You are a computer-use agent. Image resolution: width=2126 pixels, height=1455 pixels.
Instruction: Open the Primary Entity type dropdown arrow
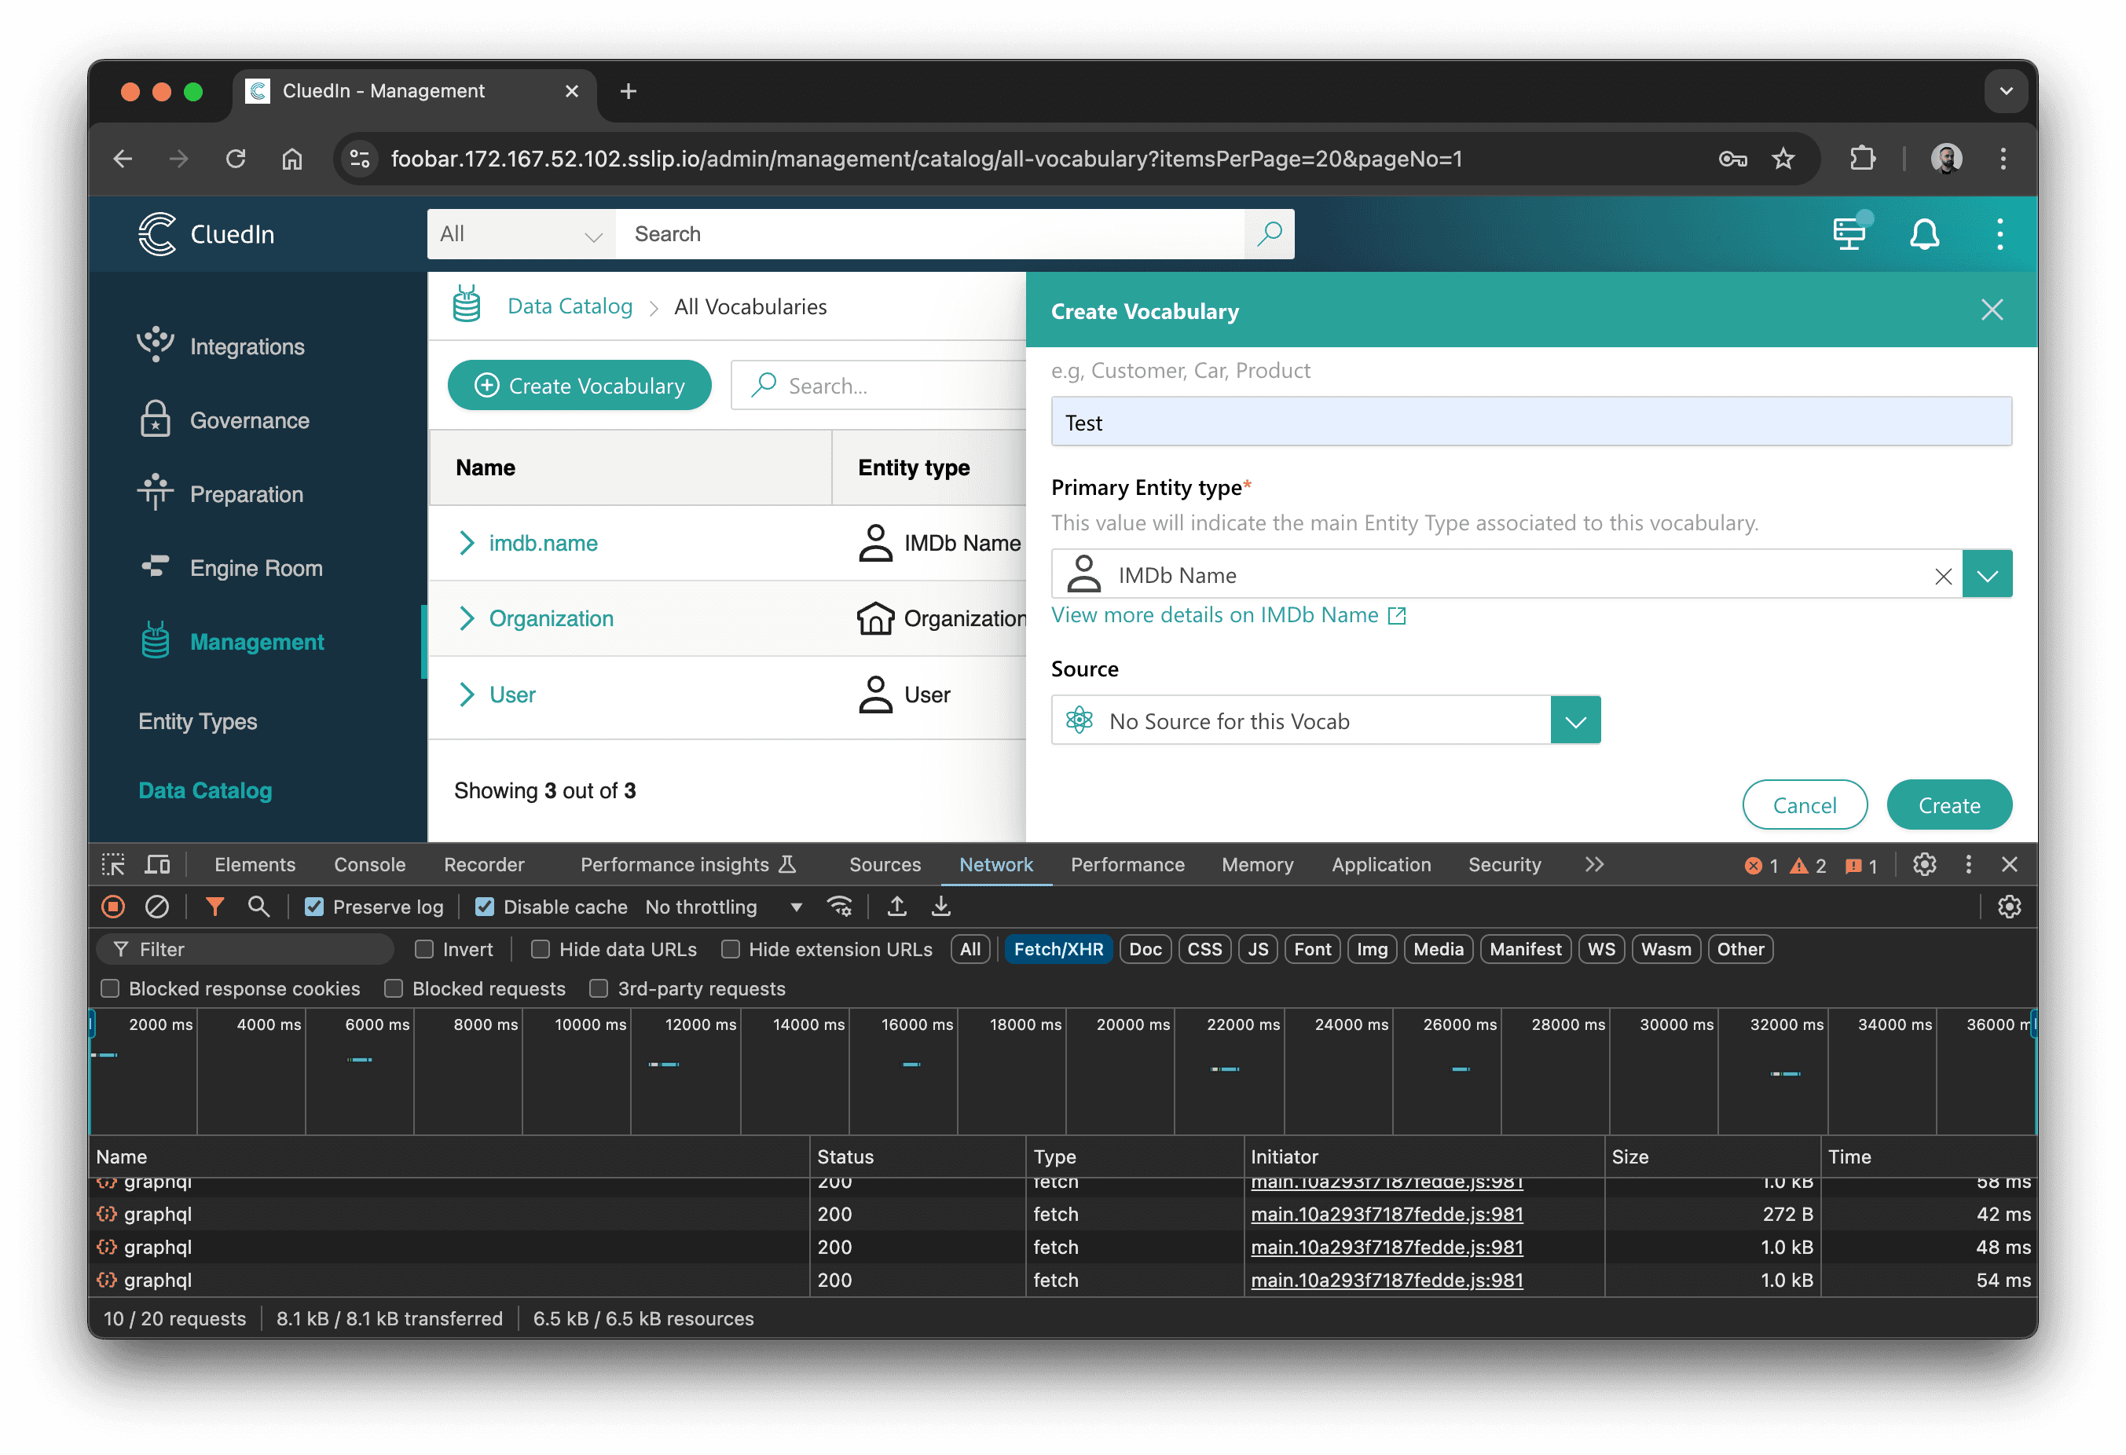[1987, 575]
